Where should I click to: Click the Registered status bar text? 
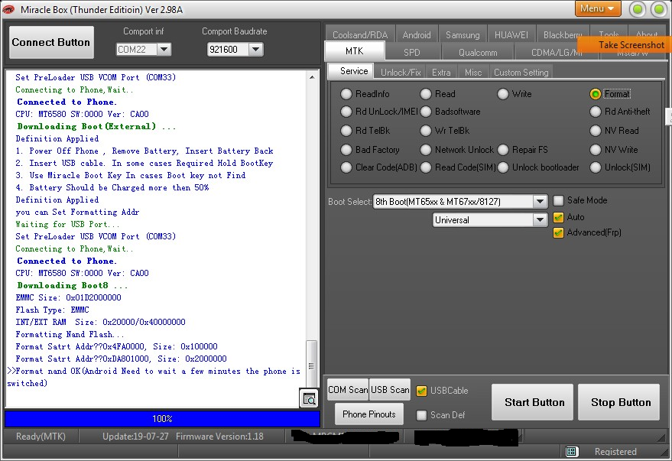[615, 451]
